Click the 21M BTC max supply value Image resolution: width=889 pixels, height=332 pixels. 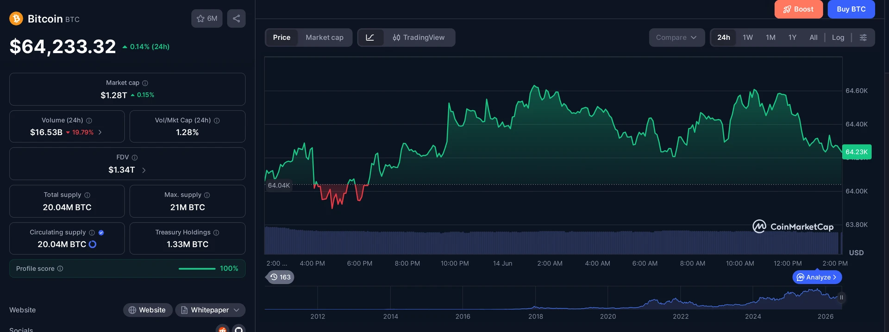[188, 207]
